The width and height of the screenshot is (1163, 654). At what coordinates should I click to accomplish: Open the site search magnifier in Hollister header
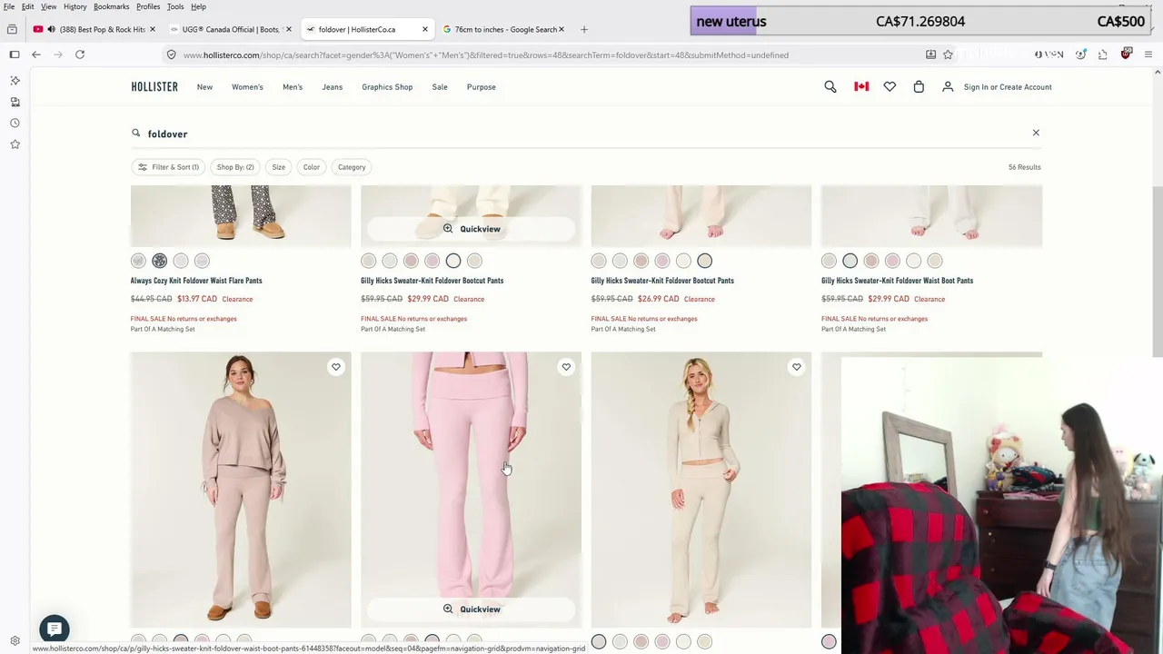point(830,87)
